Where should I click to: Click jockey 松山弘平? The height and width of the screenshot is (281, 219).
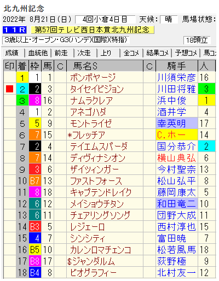click(176, 181)
